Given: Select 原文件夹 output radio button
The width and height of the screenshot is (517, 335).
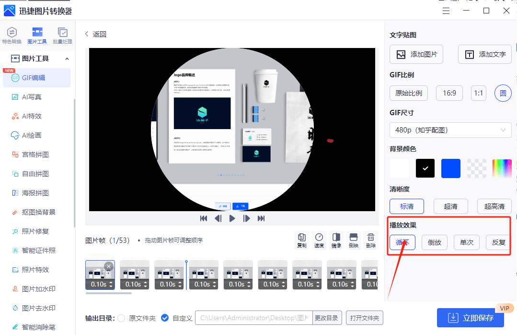Looking at the screenshot, I should point(121,318).
